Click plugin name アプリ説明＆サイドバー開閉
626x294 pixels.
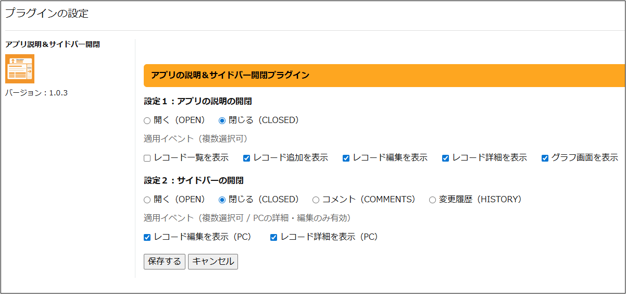click(x=53, y=44)
